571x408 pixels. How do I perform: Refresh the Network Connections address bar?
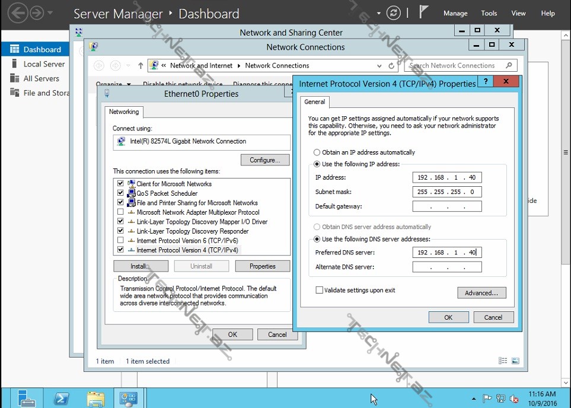point(391,66)
